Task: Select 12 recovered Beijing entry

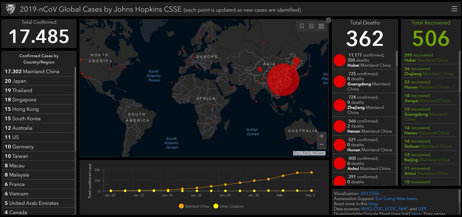Action: 430,157
